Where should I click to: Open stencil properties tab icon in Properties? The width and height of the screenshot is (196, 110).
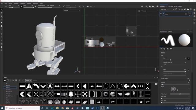point(168,49)
